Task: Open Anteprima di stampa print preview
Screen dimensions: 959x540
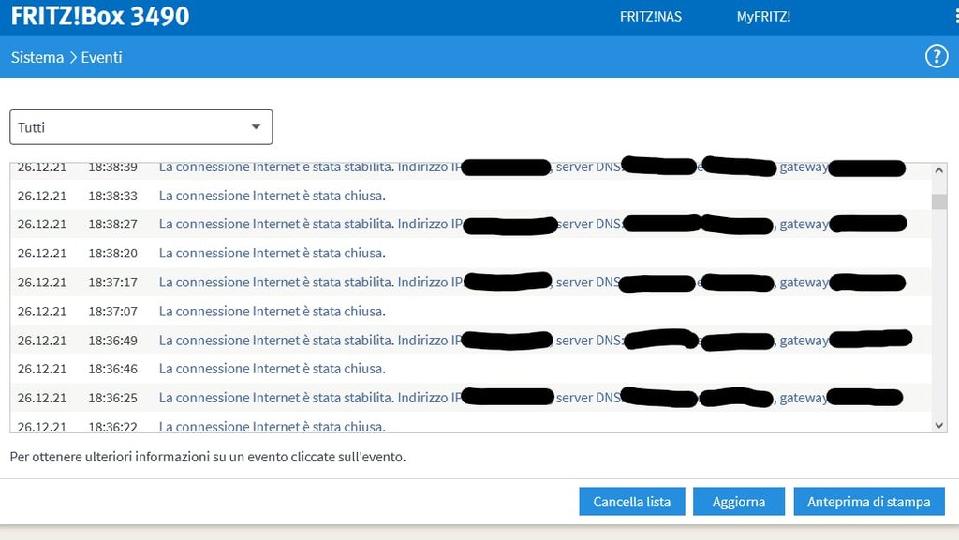Action: pyautogui.click(x=868, y=502)
